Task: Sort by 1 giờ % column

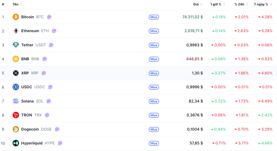Action: (x=218, y=4)
